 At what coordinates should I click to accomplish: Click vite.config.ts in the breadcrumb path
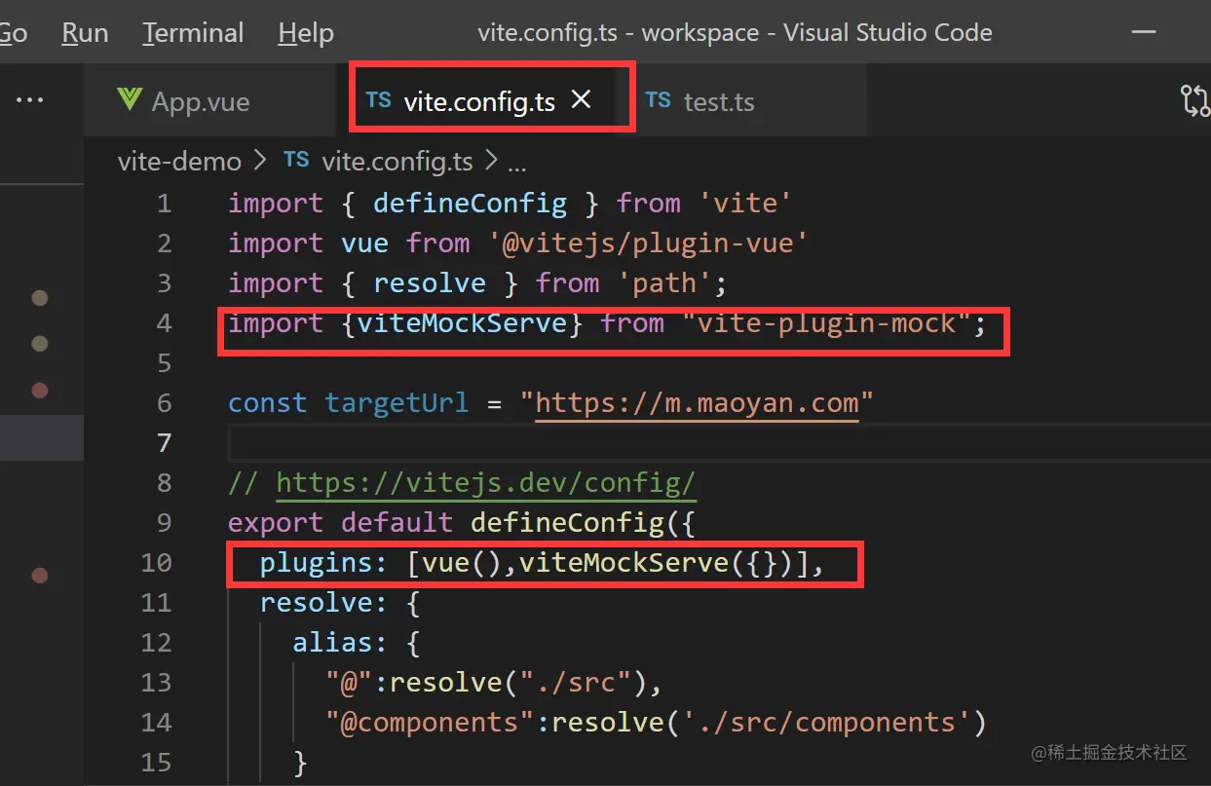(x=397, y=161)
